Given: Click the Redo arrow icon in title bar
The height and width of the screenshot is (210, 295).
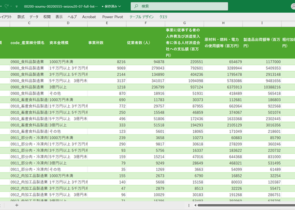Looking at the screenshot, I should pyautogui.click(x=7, y=6).
